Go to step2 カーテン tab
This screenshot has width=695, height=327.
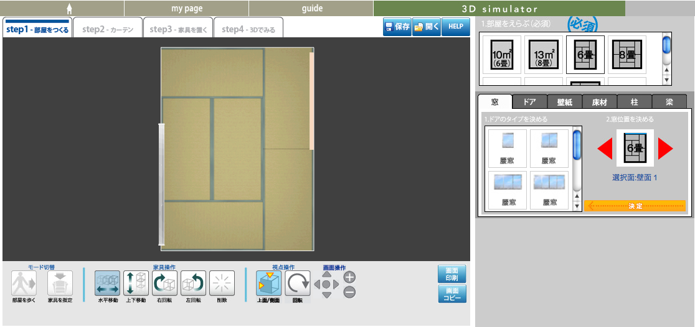[x=108, y=27]
